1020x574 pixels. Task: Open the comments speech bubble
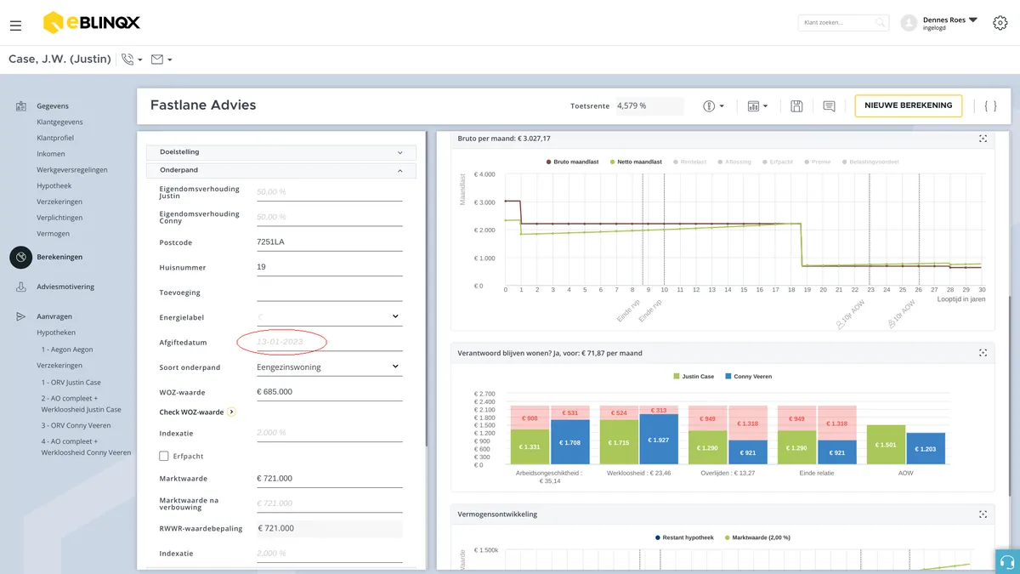(829, 106)
